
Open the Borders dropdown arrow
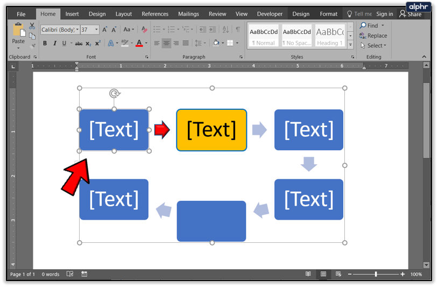[237, 43]
